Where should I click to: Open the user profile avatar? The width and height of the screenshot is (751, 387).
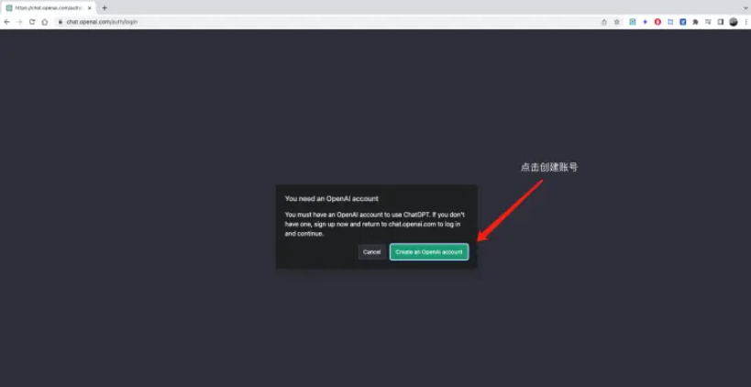pos(733,22)
